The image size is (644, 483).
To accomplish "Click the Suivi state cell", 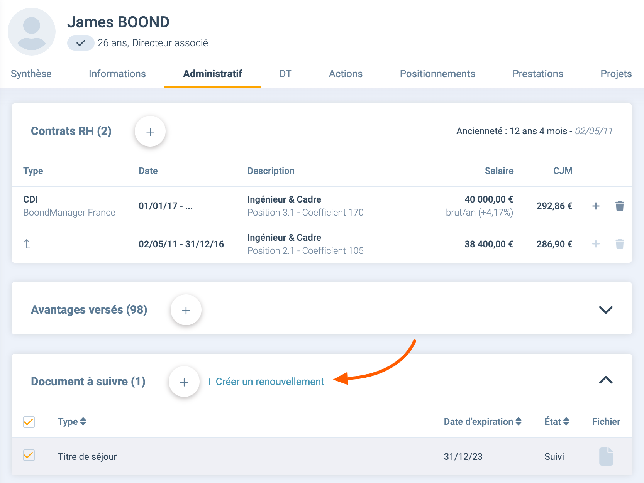I will (x=554, y=457).
